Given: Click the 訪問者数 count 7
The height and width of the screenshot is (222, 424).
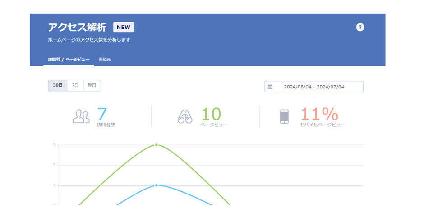Looking at the screenshot, I should click(102, 114).
